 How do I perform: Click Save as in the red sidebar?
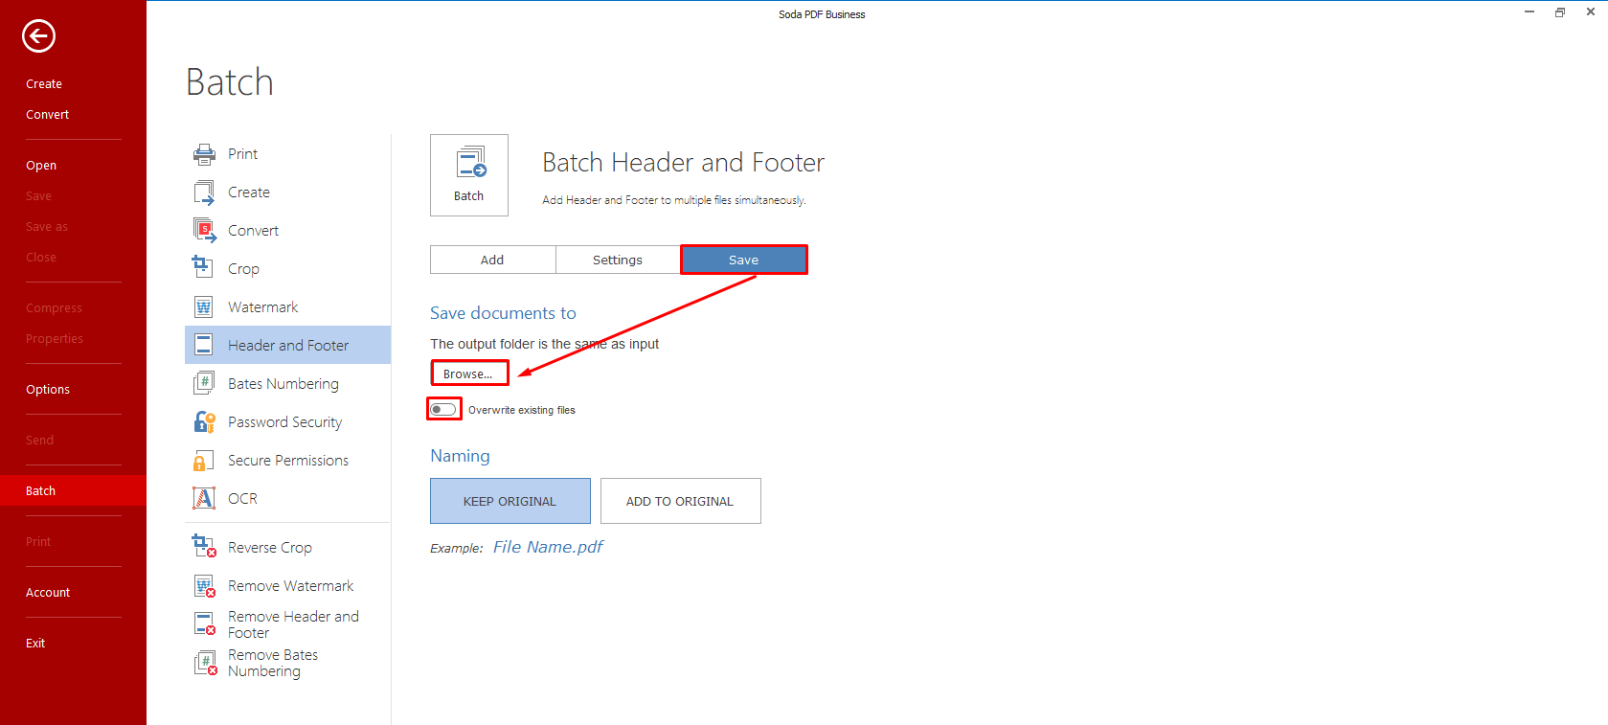(x=47, y=227)
